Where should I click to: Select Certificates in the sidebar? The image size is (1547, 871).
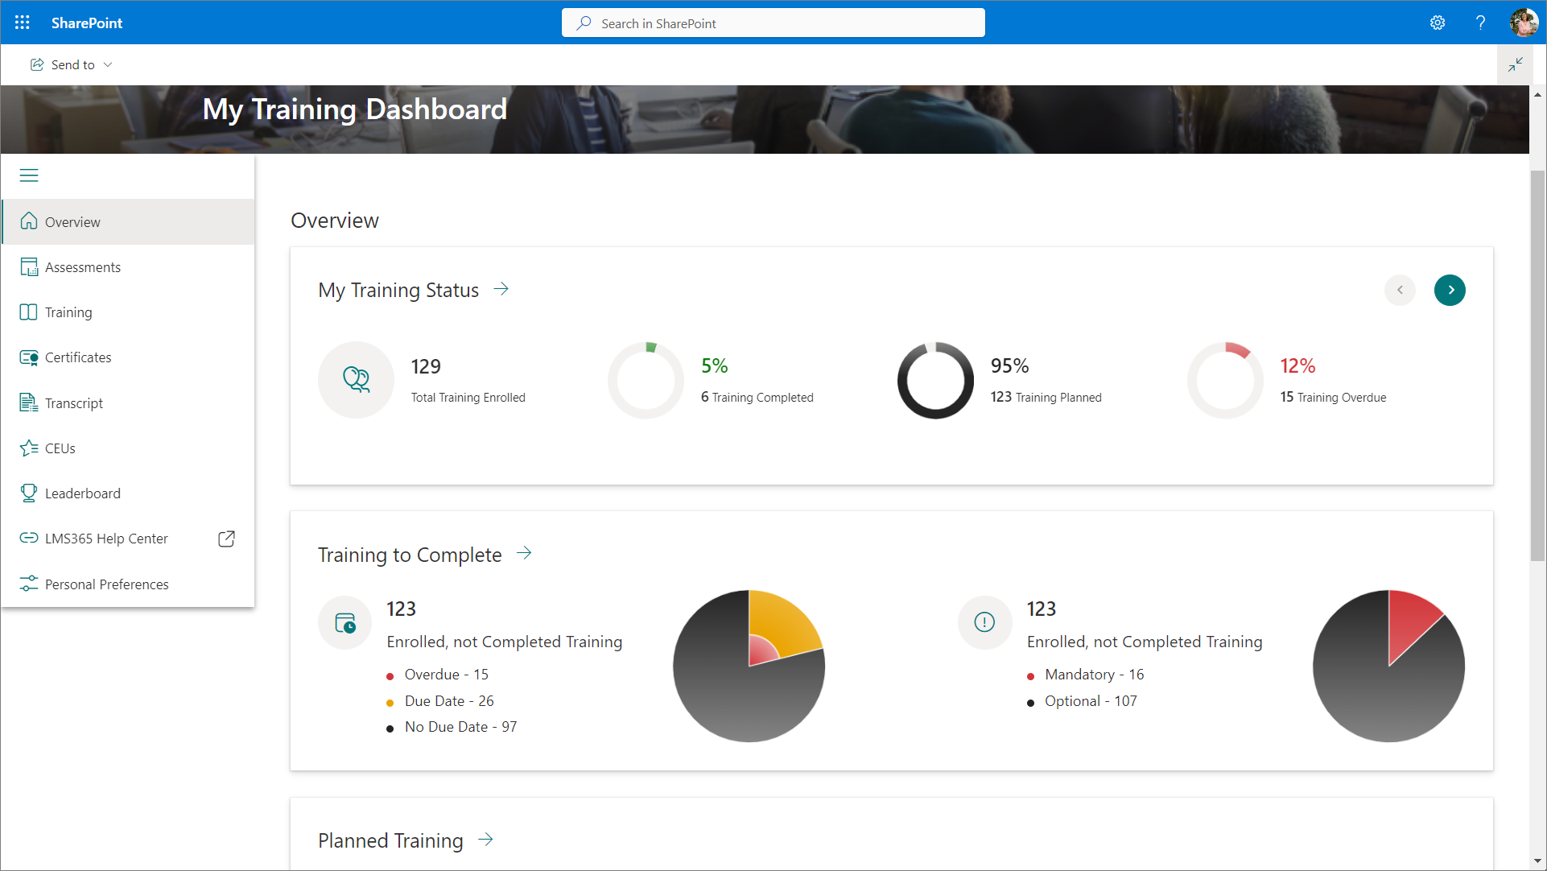point(78,357)
